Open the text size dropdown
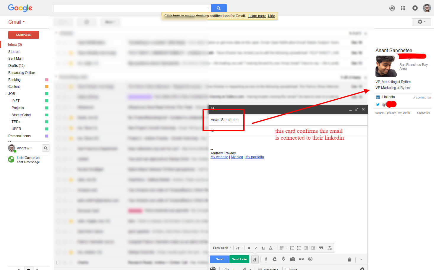The height and width of the screenshot is (270, 434). [x=239, y=248]
